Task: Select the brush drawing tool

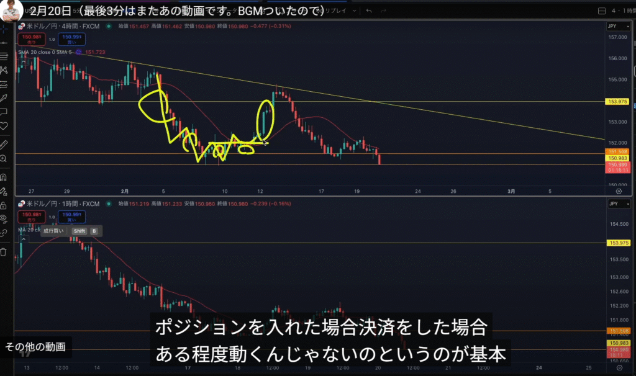Action: (4, 98)
